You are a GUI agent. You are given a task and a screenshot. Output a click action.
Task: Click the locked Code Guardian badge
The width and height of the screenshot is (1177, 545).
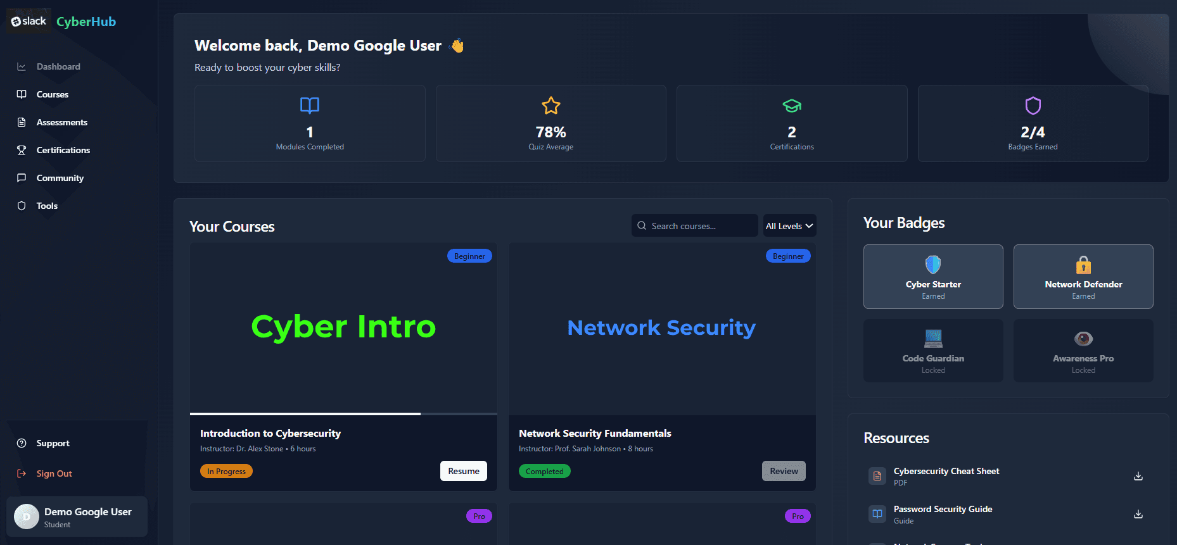click(933, 351)
